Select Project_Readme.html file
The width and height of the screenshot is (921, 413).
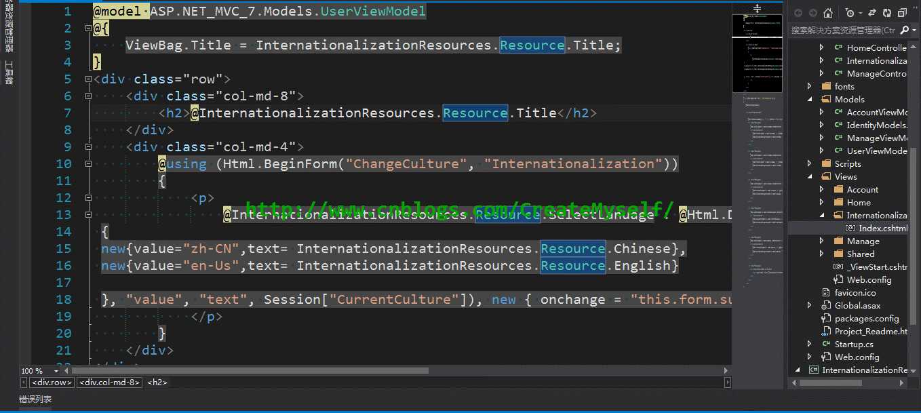871,331
